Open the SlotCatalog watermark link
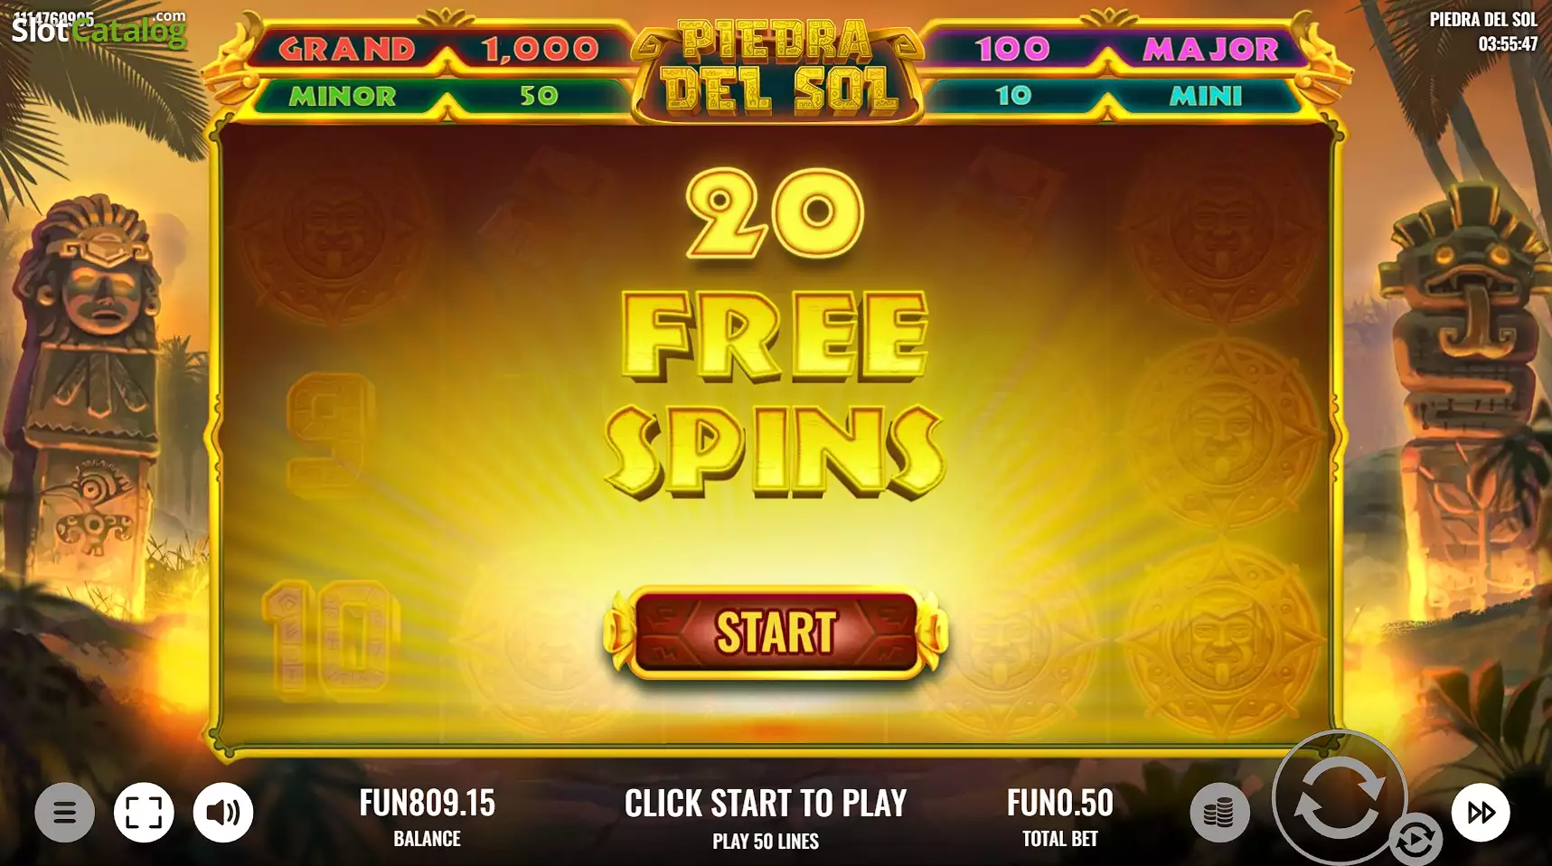 [x=99, y=29]
